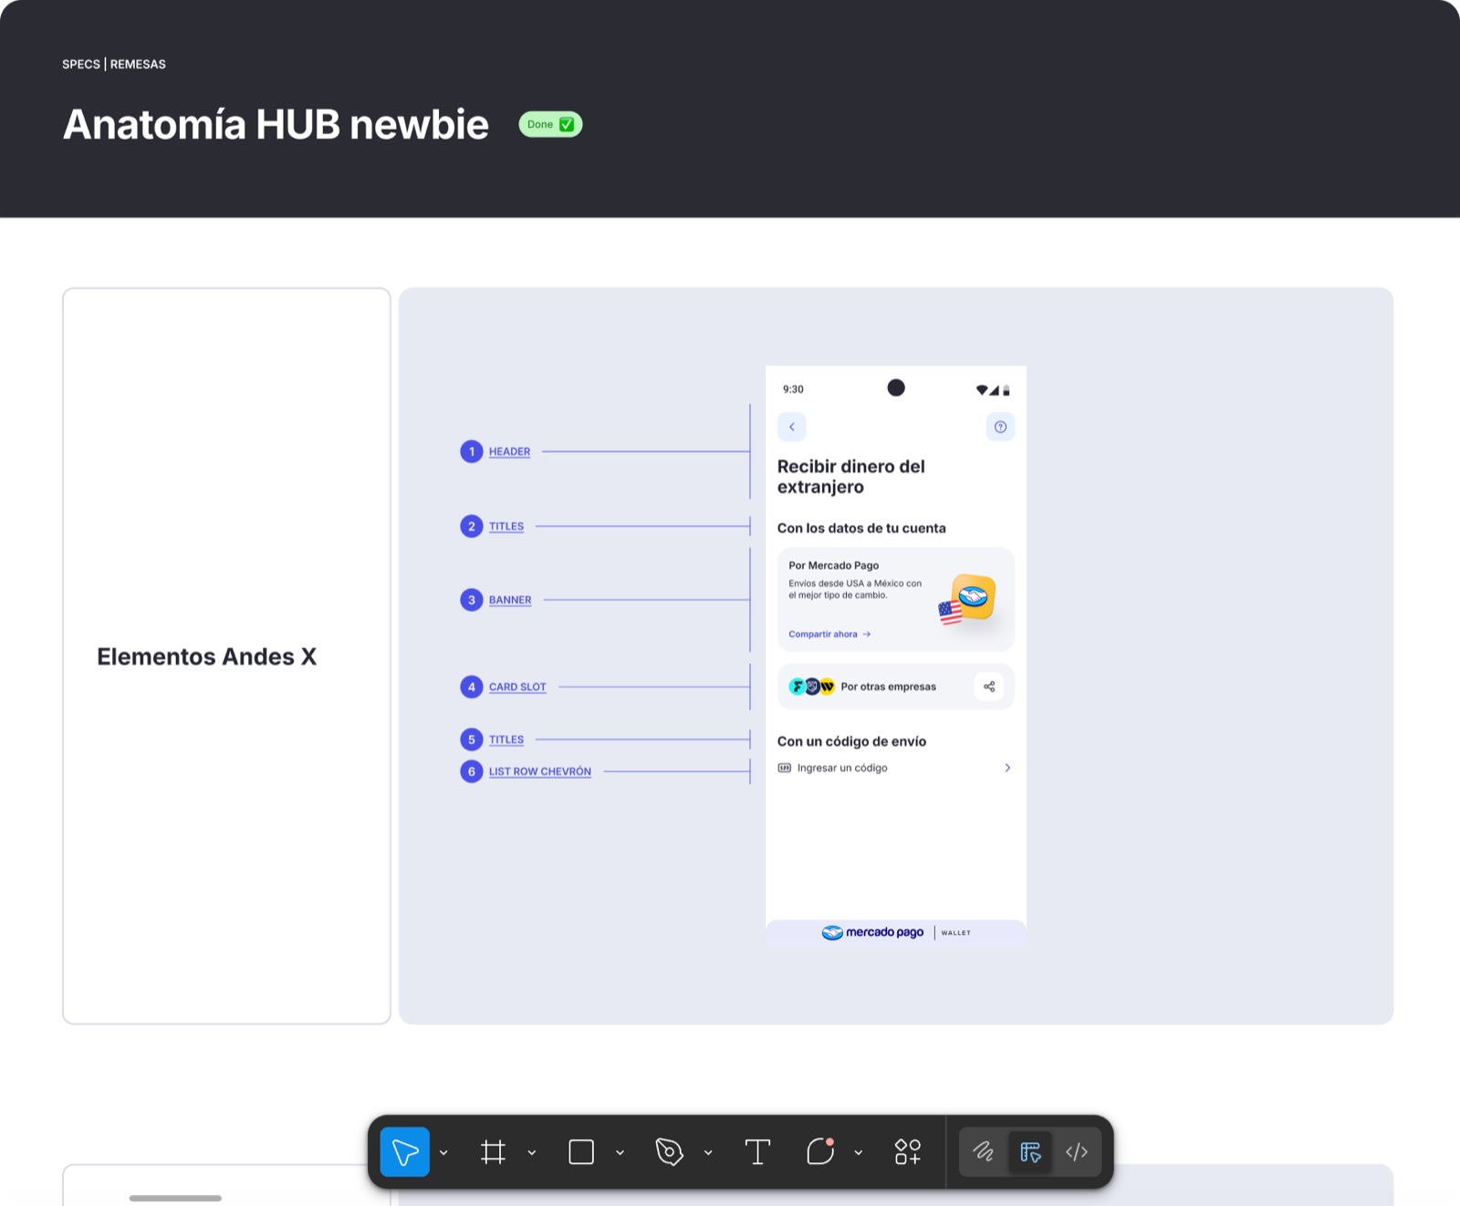
Task: Switch to Draw mode
Action: tap(983, 1152)
